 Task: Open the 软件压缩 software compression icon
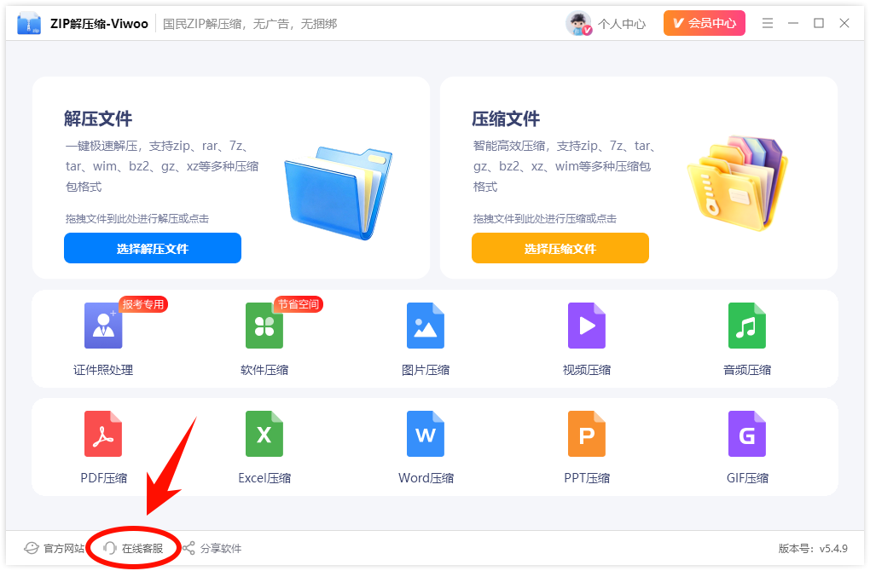[x=264, y=326]
